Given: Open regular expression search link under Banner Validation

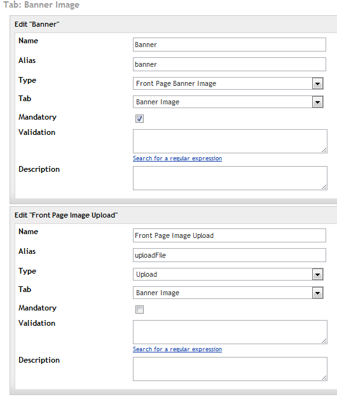Looking at the screenshot, I should click(177, 158).
